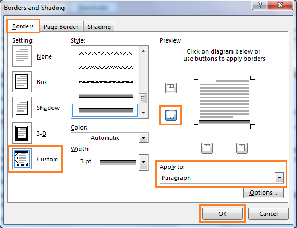This screenshot has height=228, width=297.
Task: Select the Shadow border setting icon
Action: tap(22, 108)
